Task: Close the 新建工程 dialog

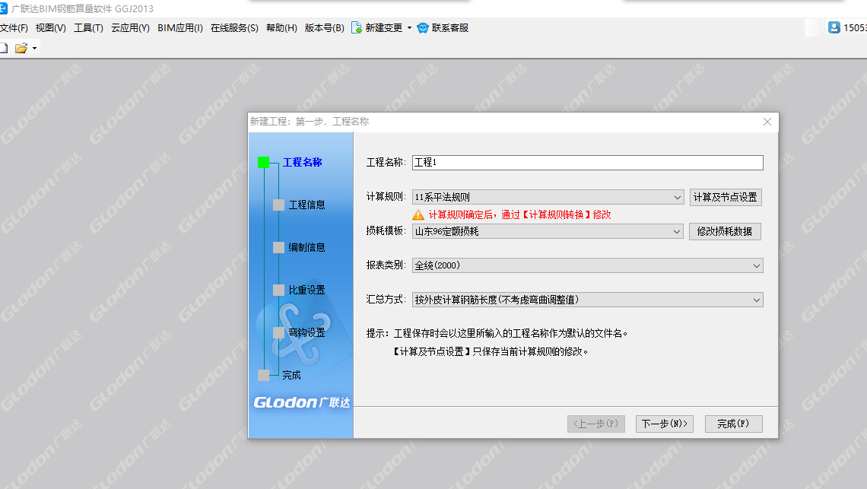Action: pyautogui.click(x=767, y=122)
